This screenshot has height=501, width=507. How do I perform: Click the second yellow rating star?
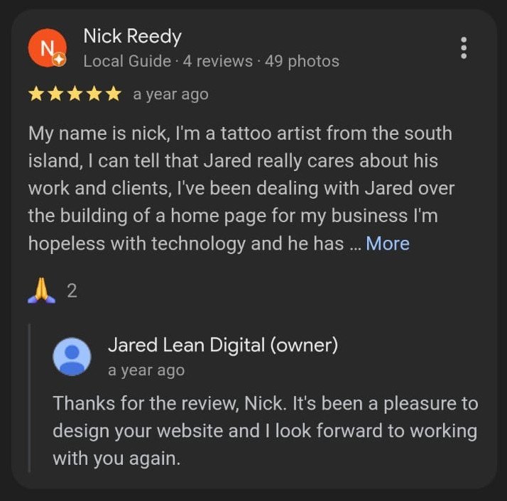55,94
